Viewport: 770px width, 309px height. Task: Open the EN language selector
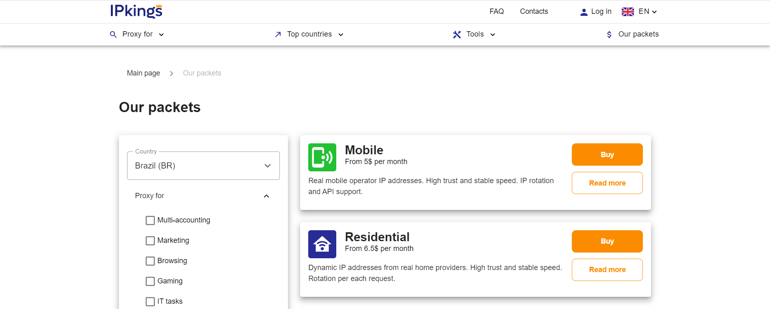[x=647, y=12]
